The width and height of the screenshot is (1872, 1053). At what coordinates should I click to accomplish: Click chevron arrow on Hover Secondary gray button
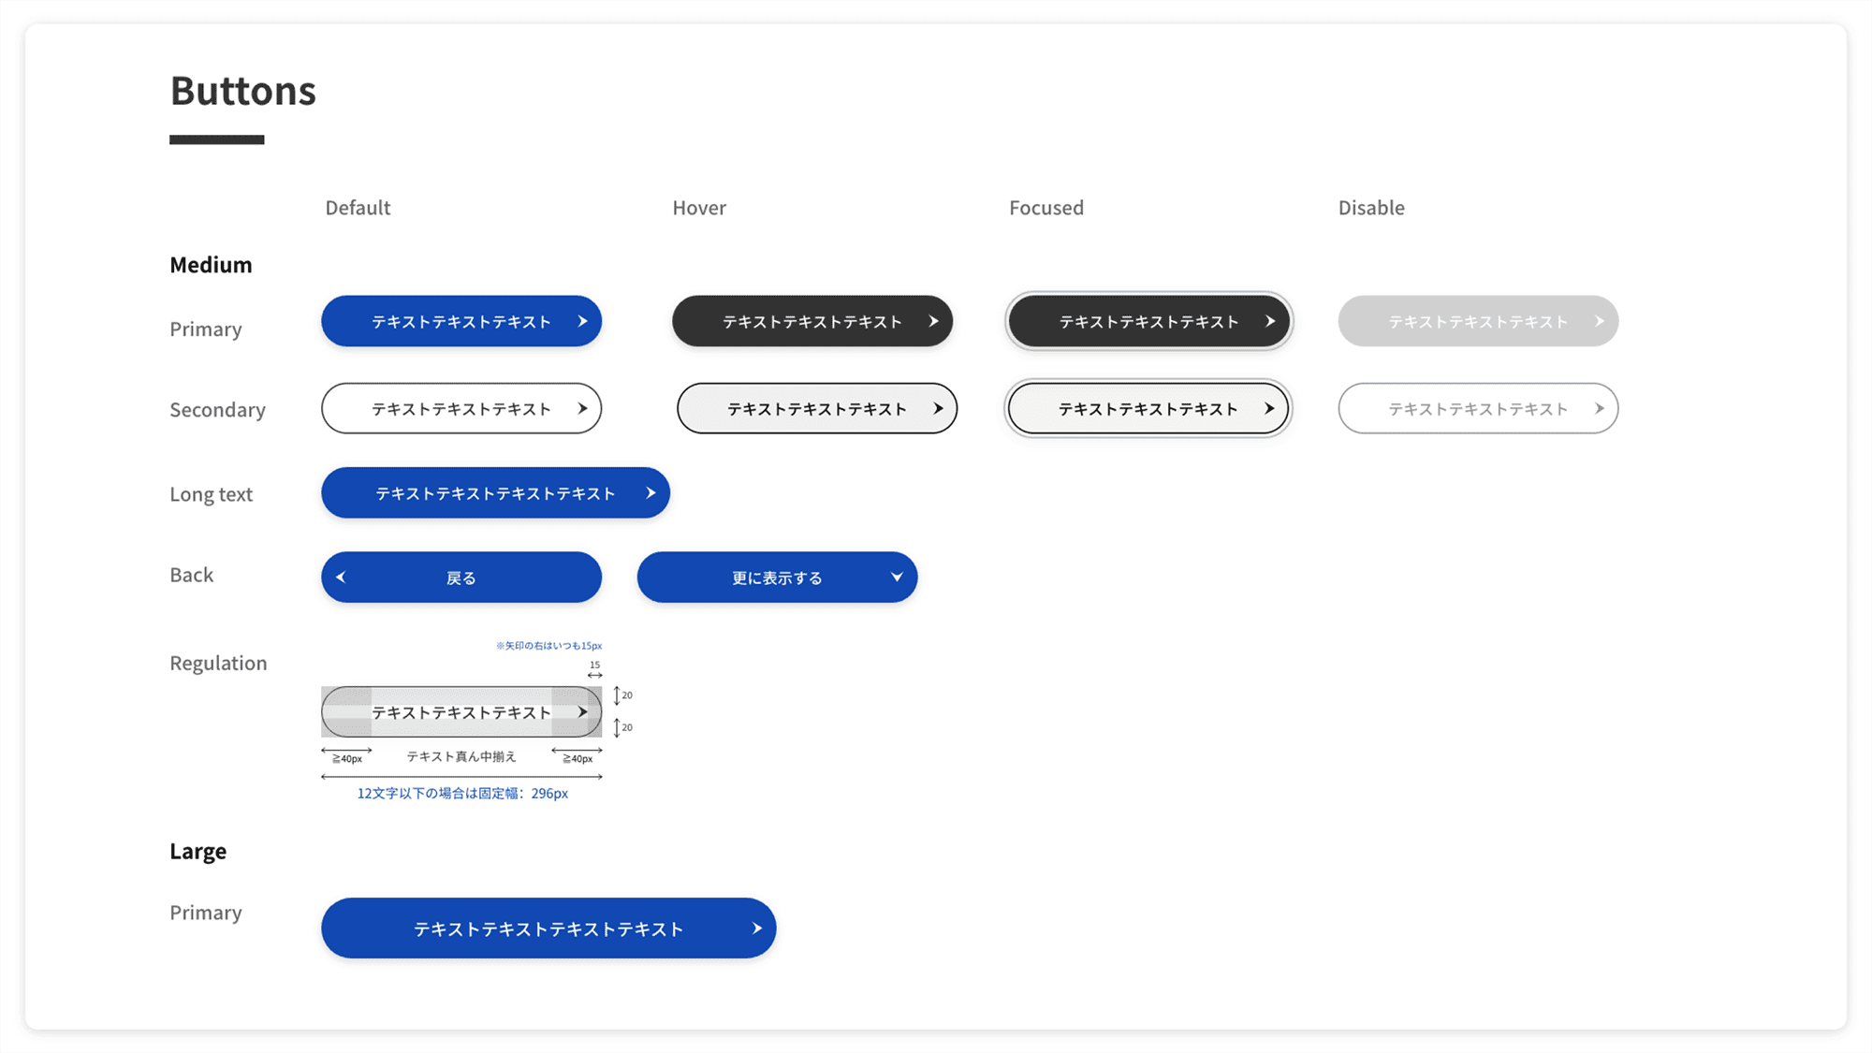click(x=938, y=408)
